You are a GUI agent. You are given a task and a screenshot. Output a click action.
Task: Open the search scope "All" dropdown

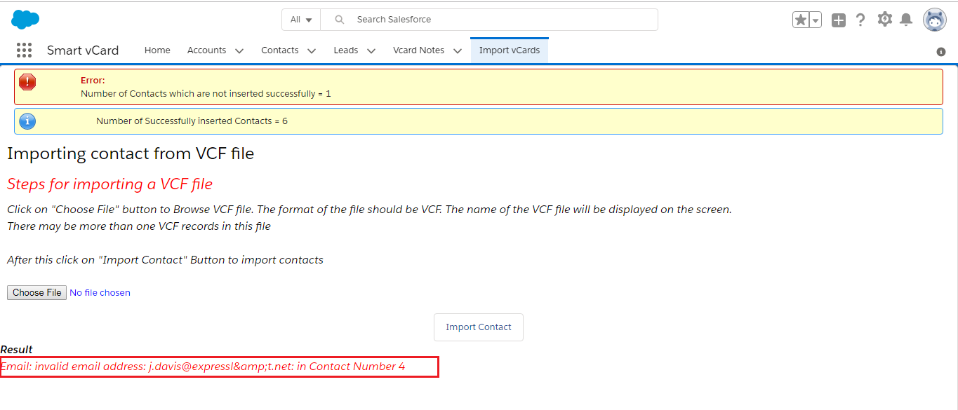click(301, 20)
